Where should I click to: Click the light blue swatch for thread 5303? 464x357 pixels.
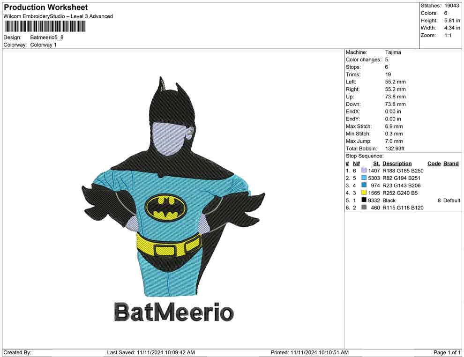(x=364, y=178)
